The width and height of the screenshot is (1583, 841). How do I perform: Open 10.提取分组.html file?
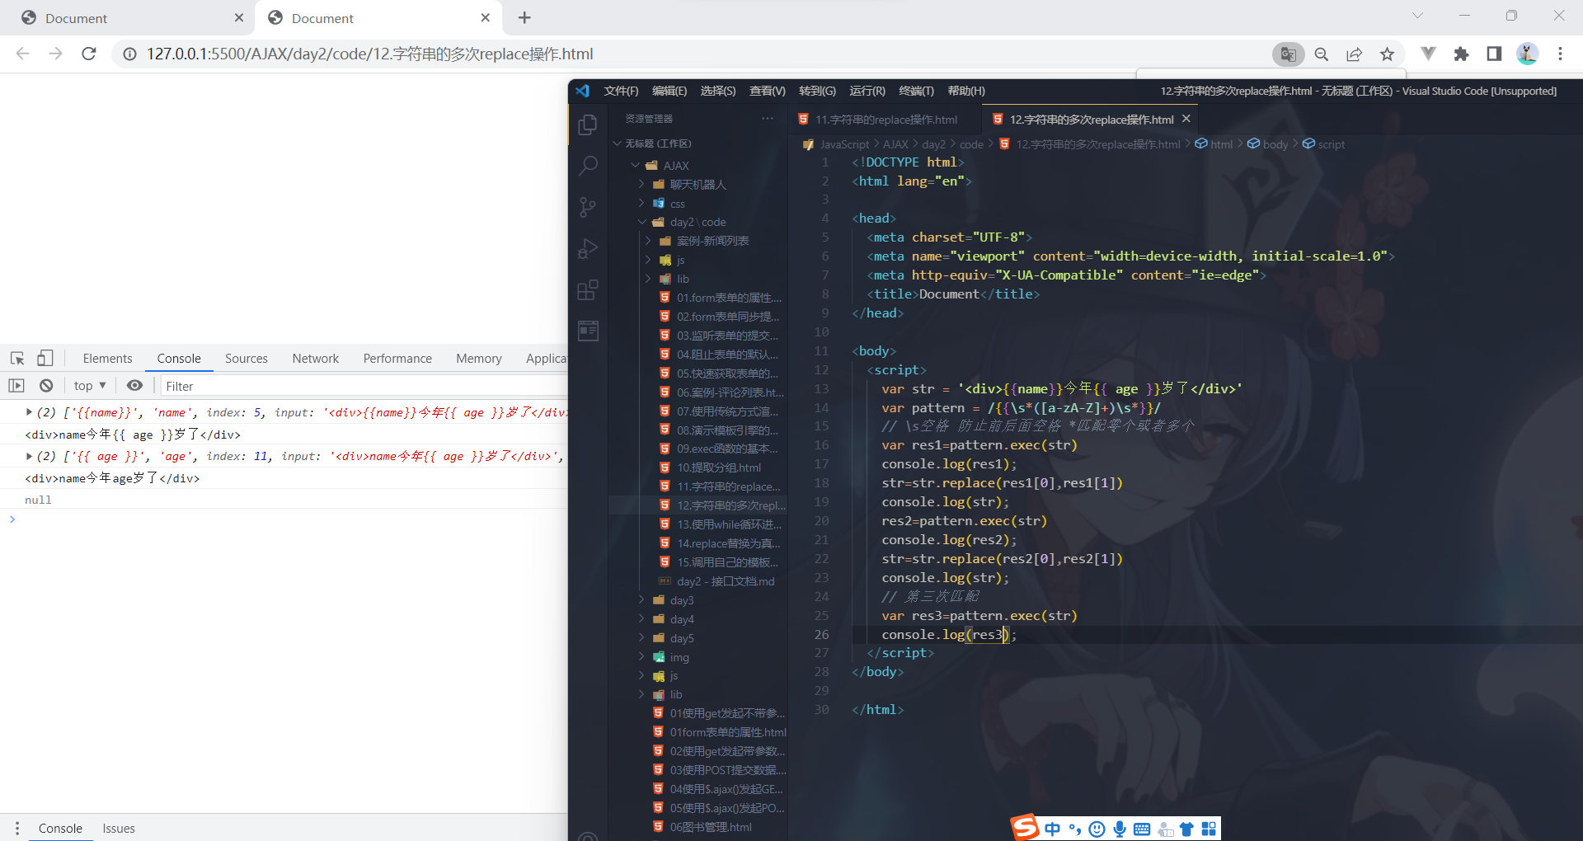(719, 467)
